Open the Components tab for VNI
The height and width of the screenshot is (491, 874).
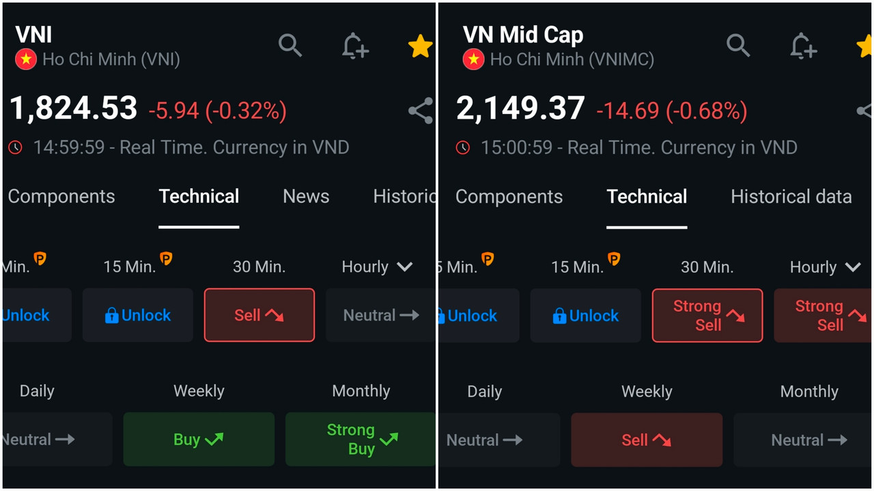tap(61, 196)
